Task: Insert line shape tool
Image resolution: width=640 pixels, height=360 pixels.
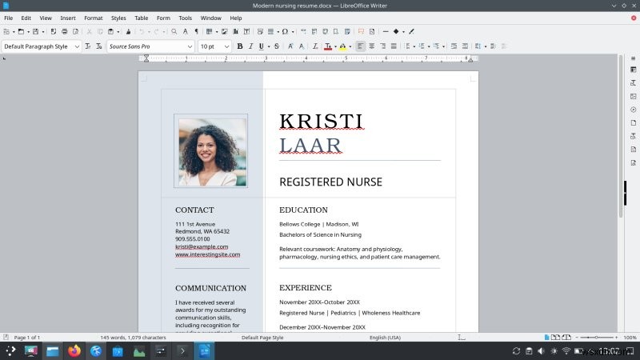Action: click(386, 31)
